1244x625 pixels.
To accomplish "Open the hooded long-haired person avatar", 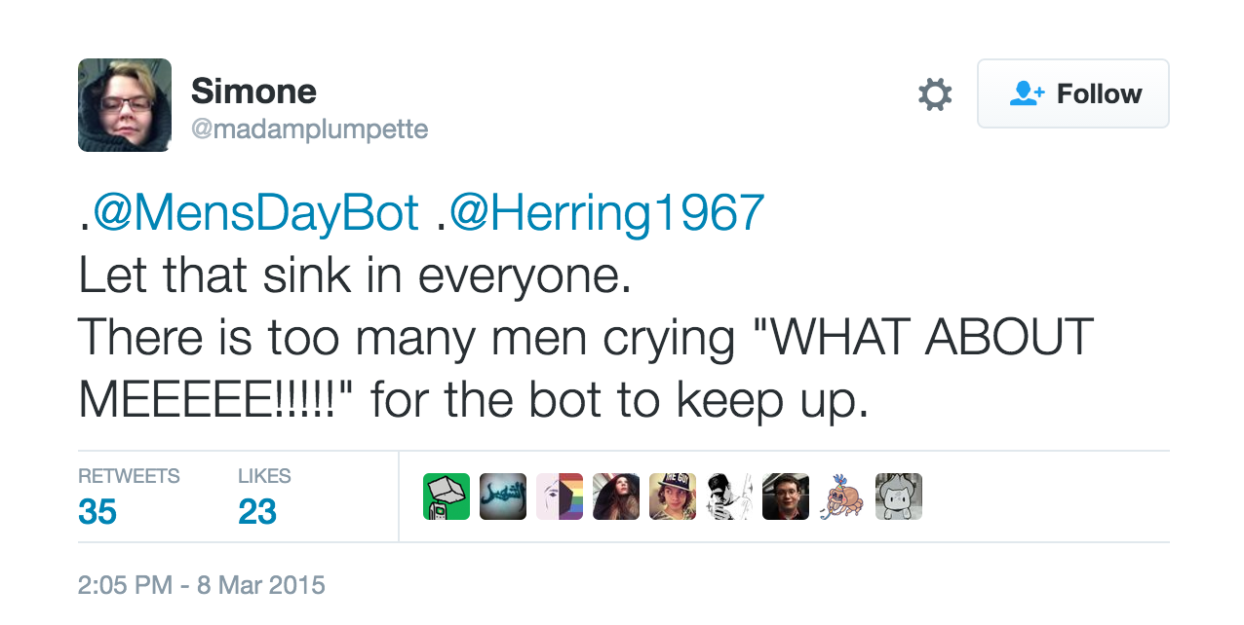I will tap(616, 496).
